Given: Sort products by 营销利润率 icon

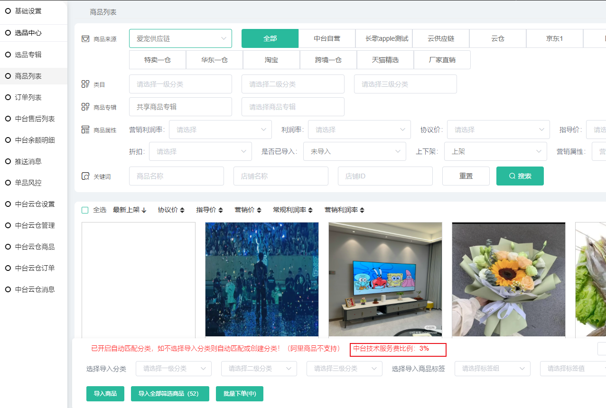Looking at the screenshot, I should tap(362, 210).
